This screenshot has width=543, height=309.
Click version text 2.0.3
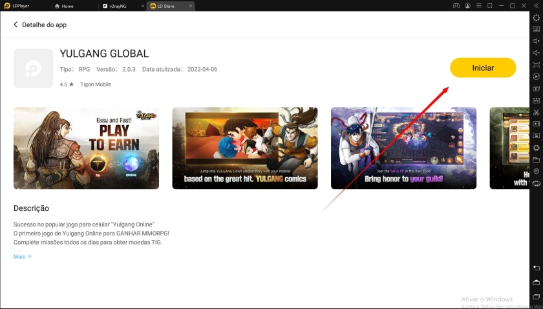128,69
